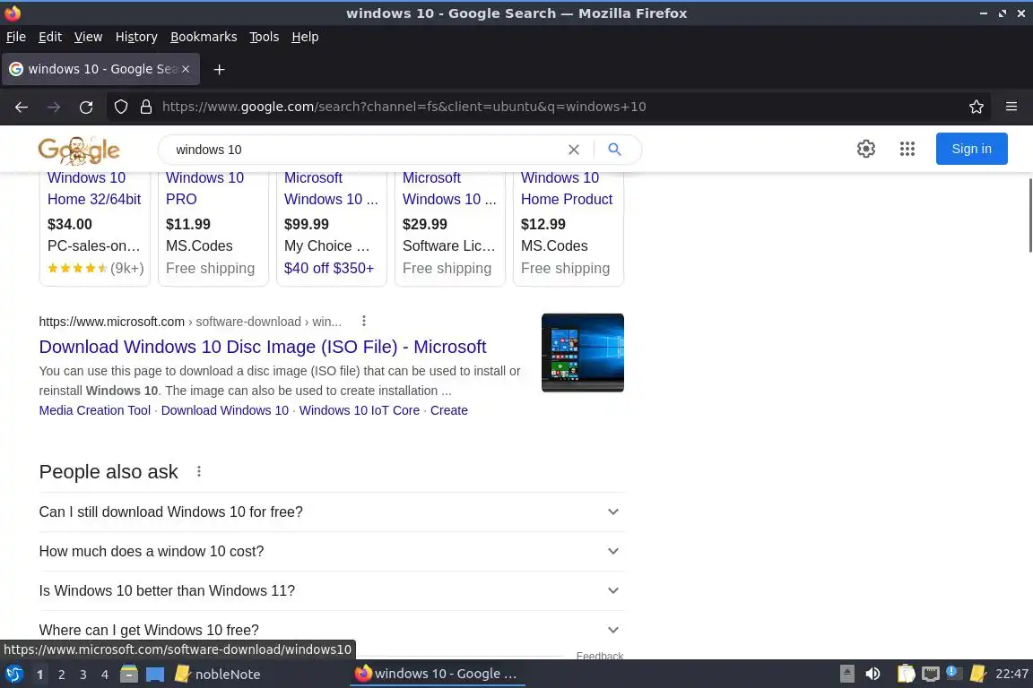Show desktop using the blue taskbar icon

click(155, 675)
